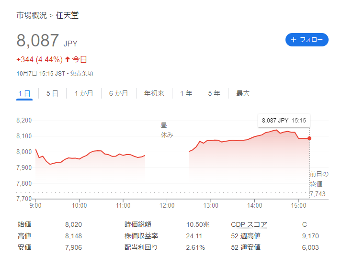Click the 52週高値 label
This screenshot has height=256, width=353.
(x=246, y=236)
